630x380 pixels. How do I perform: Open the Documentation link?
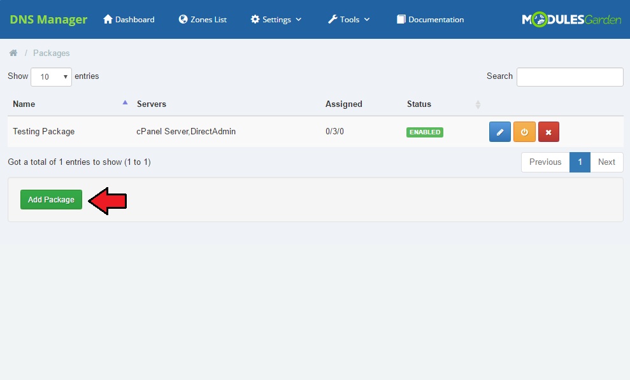click(x=431, y=19)
